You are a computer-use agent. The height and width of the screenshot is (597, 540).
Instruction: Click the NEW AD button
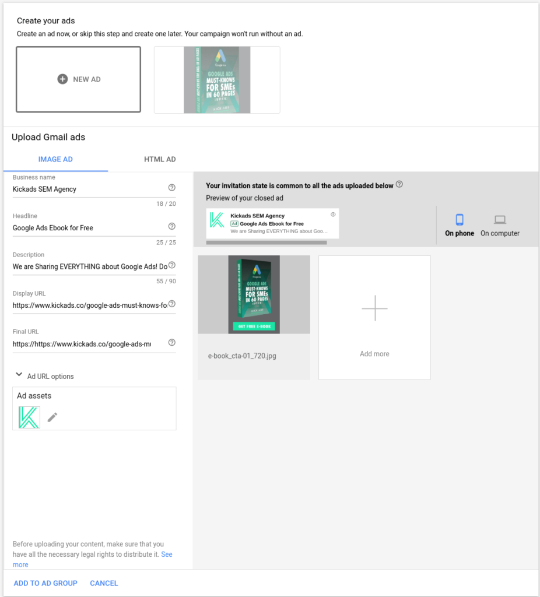[x=79, y=79]
